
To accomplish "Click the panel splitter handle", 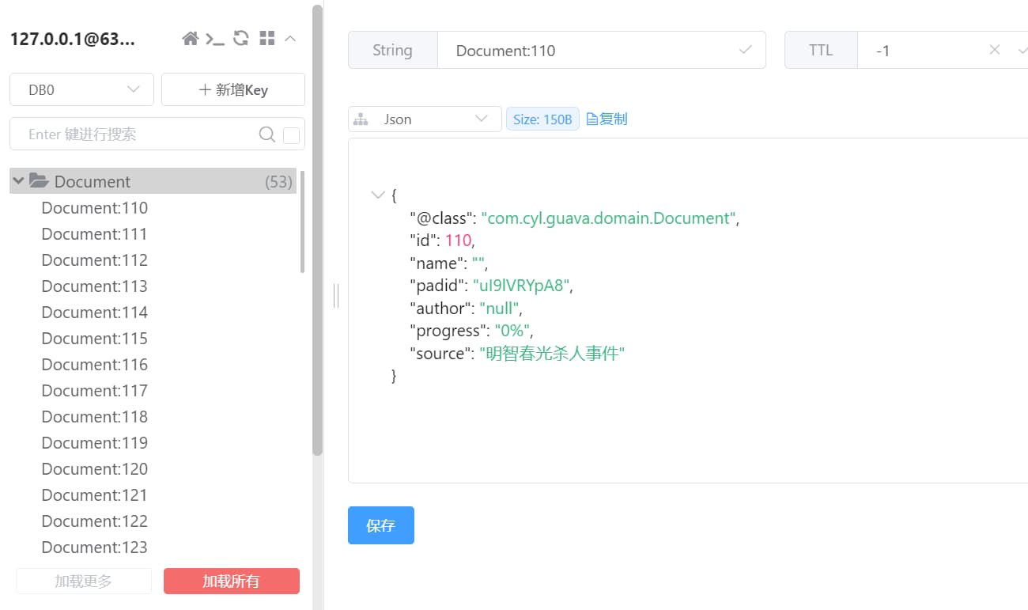I will click(x=336, y=296).
